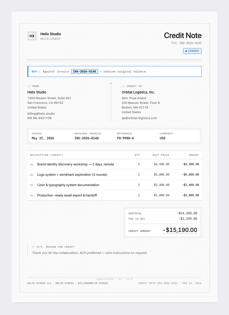Click the ap@orbital-logistics.com email
Screen dimensions: 229x315
click(x=139, y=118)
